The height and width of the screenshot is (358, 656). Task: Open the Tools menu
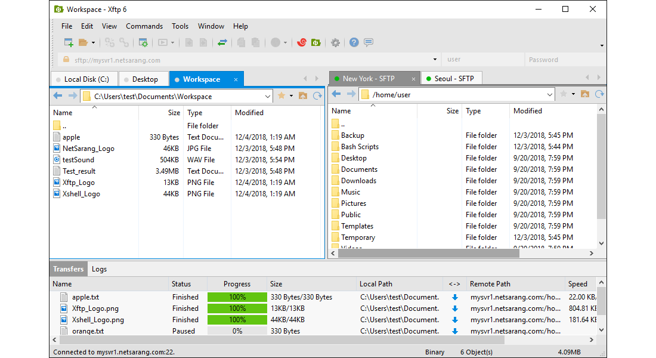tap(180, 26)
